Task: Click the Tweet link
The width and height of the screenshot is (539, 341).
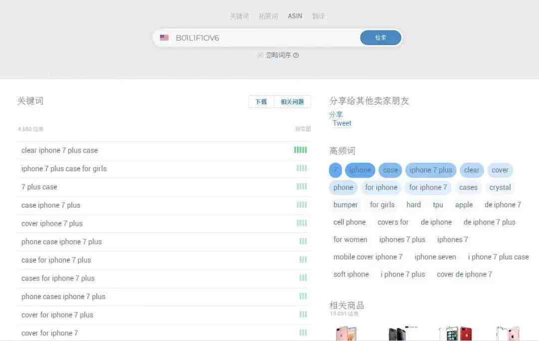Action: [342, 123]
